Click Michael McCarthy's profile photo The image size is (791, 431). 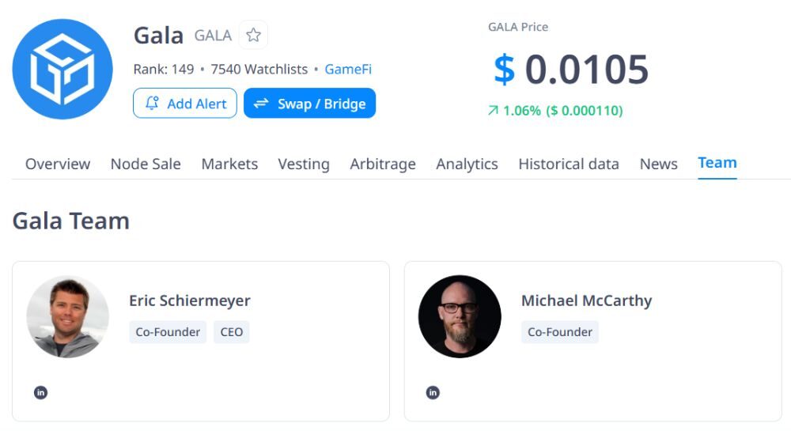click(x=460, y=316)
